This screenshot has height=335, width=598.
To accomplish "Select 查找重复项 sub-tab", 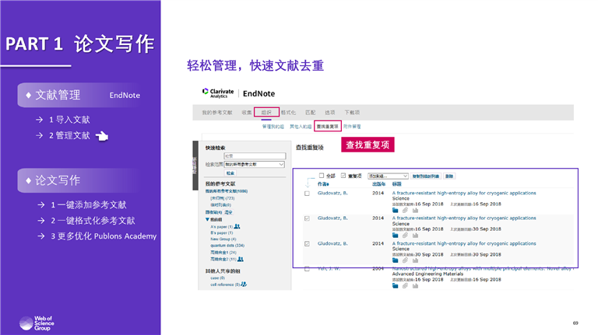I will (x=328, y=127).
